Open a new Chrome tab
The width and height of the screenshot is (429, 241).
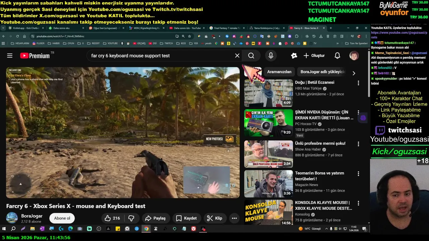click(331, 28)
